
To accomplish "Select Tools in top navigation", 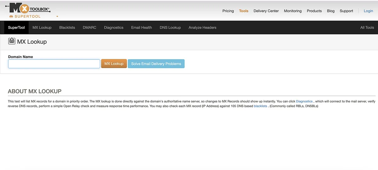I will tap(243, 11).
